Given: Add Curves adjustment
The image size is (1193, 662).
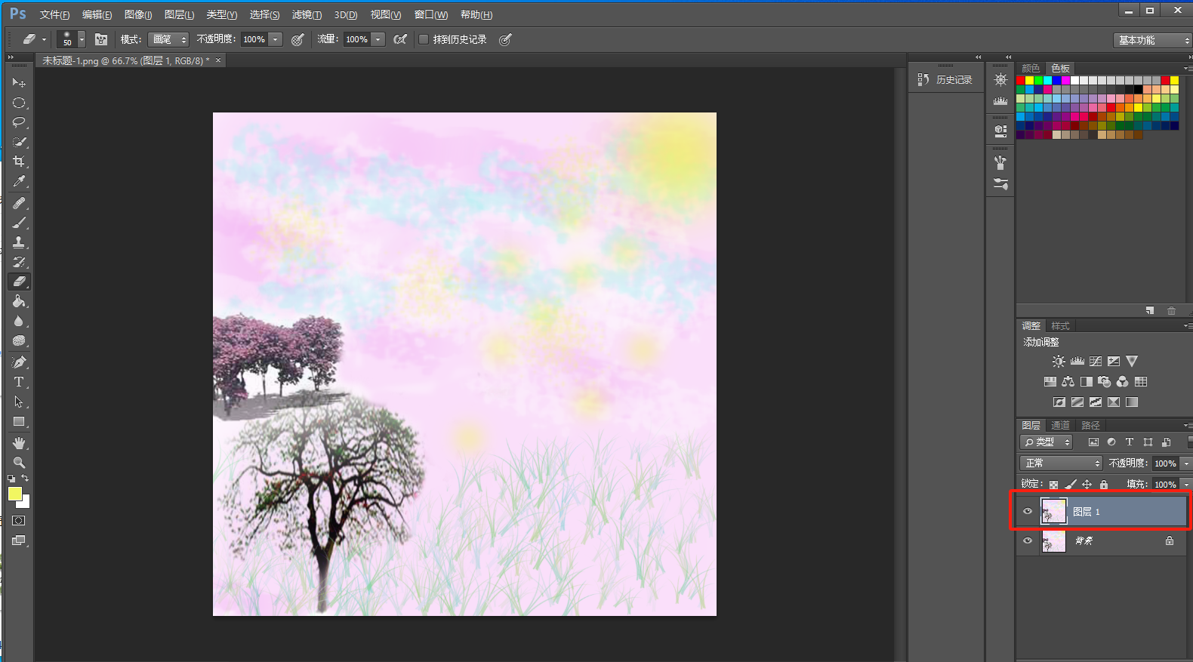Looking at the screenshot, I should pyautogui.click(x=1096, y=362).
